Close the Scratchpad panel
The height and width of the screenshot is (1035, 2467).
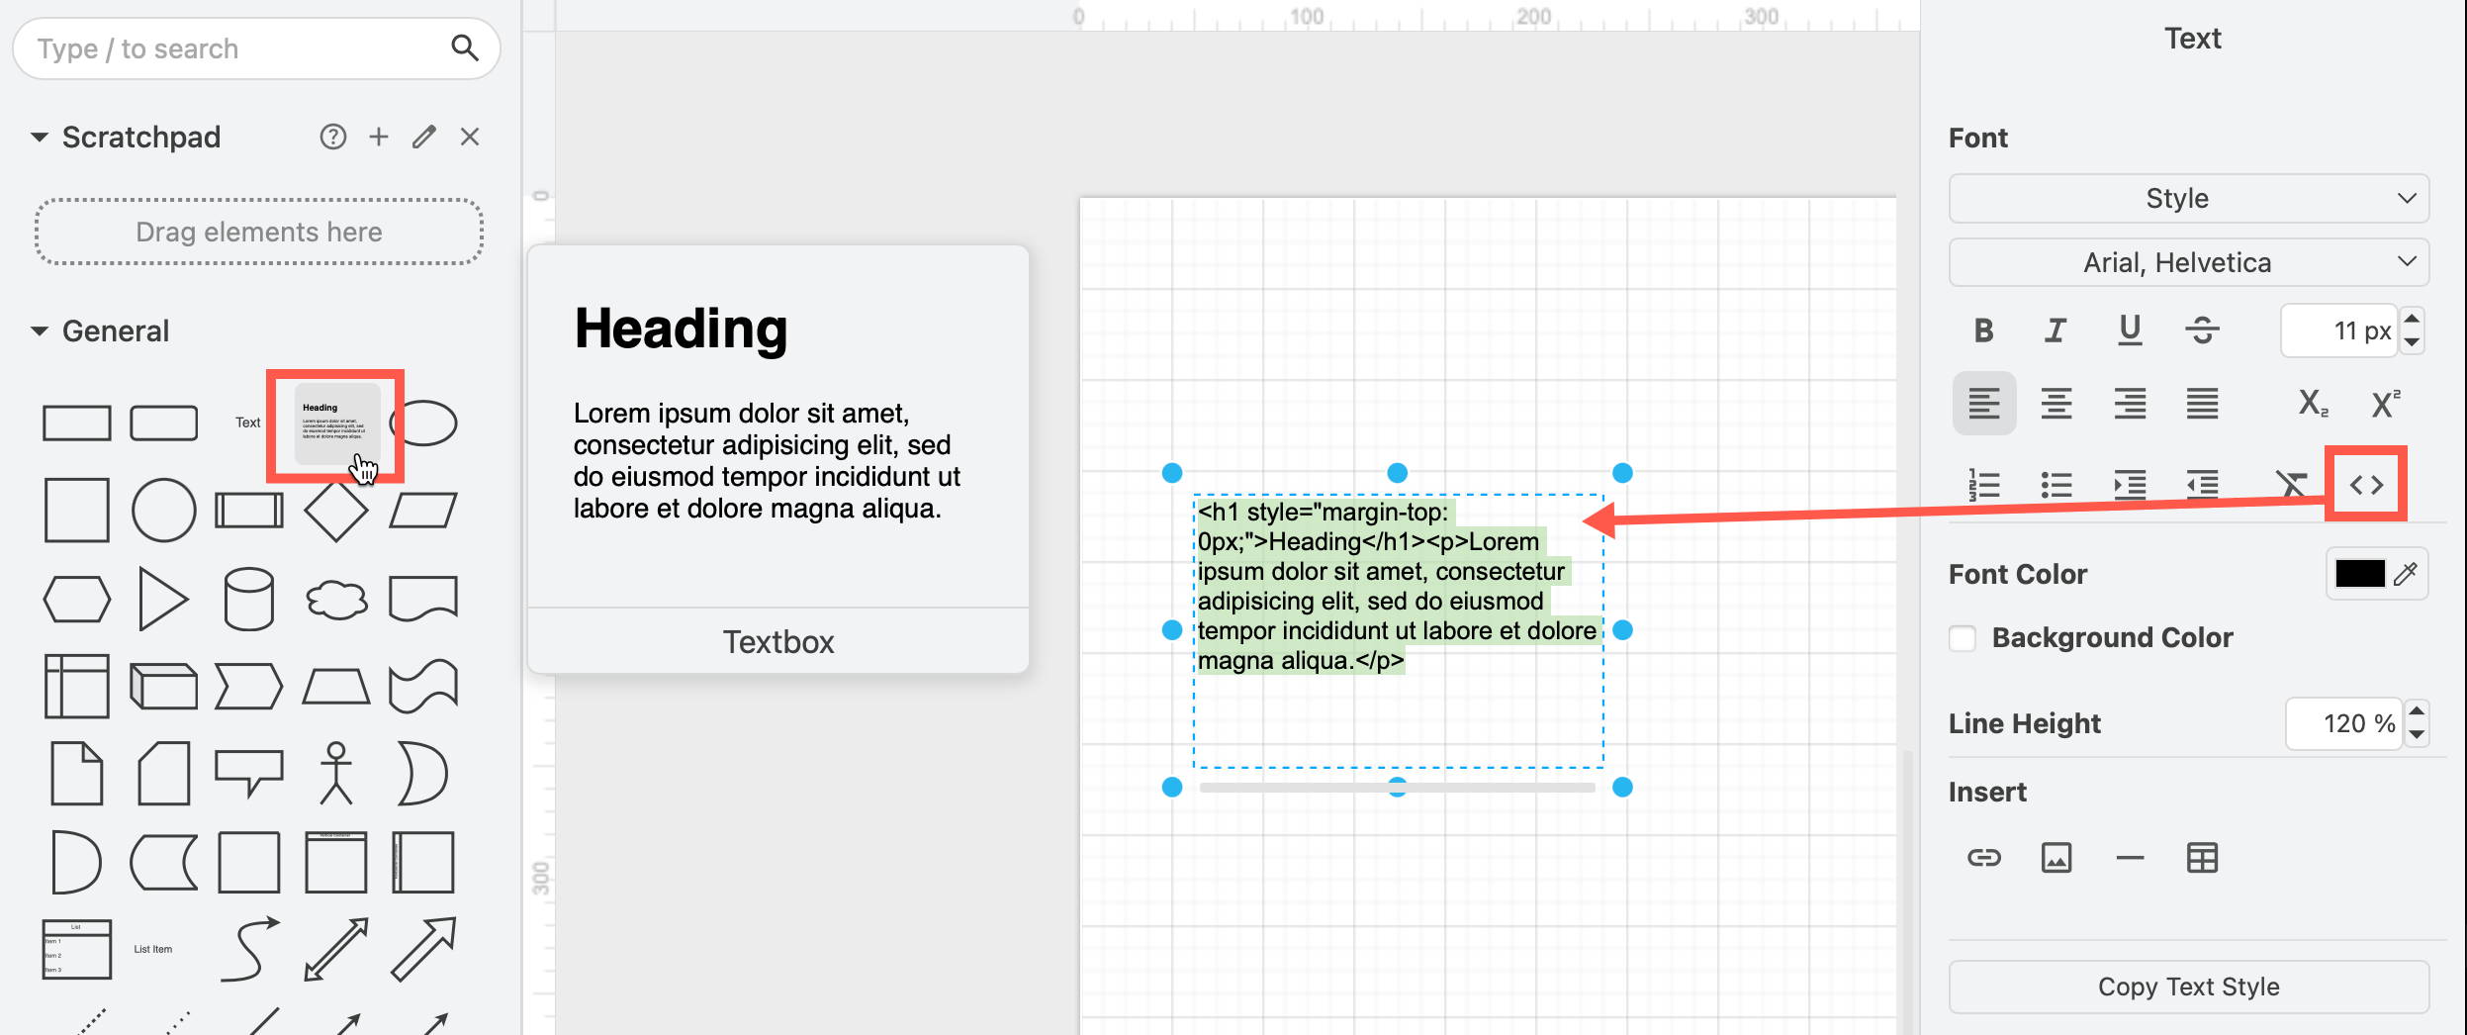pyautogui.click(x=470, y=137)
